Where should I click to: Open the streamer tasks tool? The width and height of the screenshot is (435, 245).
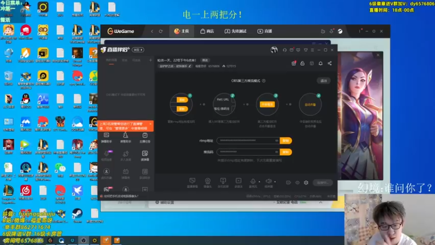[x=145, y=138]
